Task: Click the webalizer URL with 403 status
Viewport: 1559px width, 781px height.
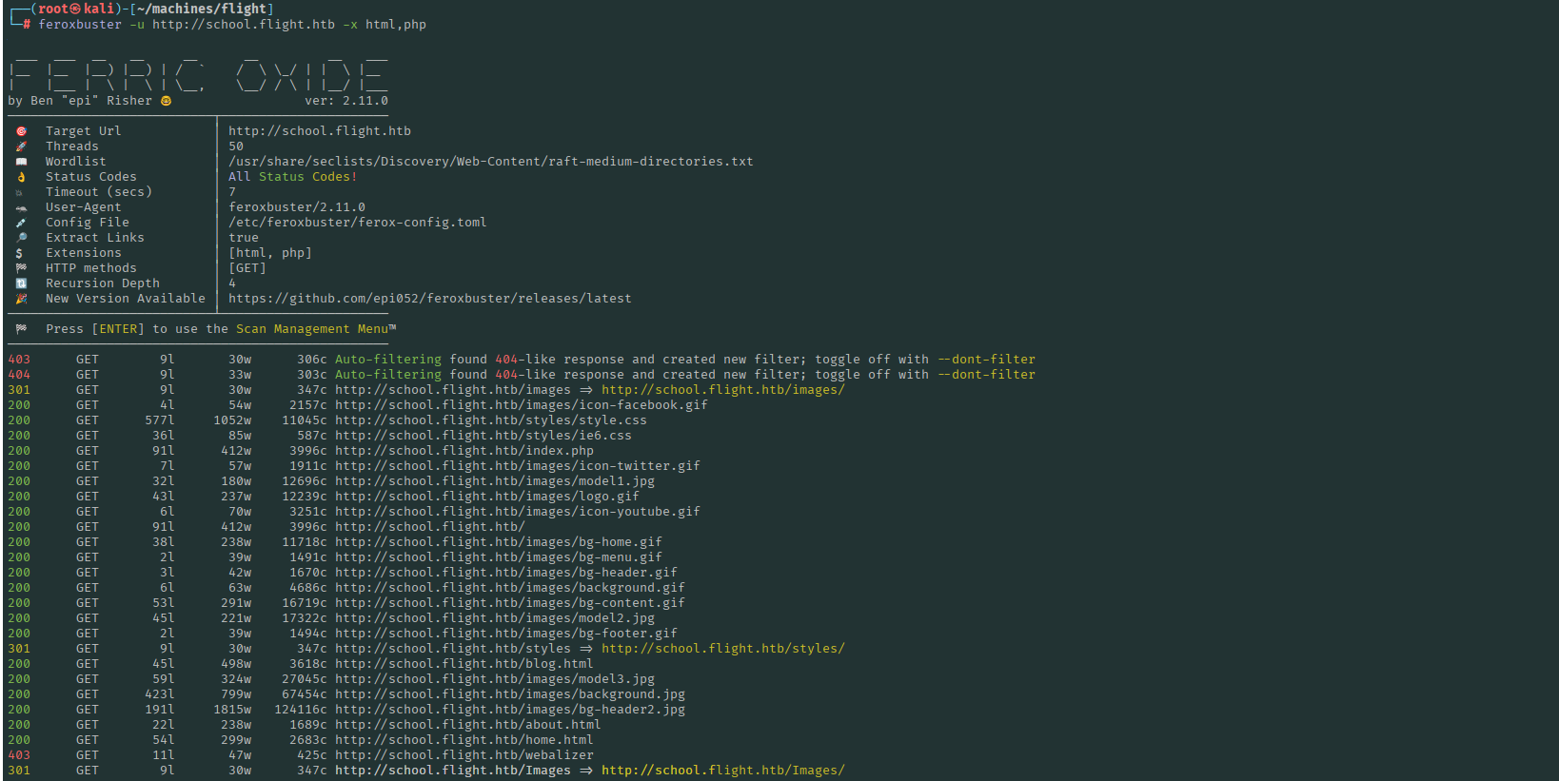Action: pos(464,755)
